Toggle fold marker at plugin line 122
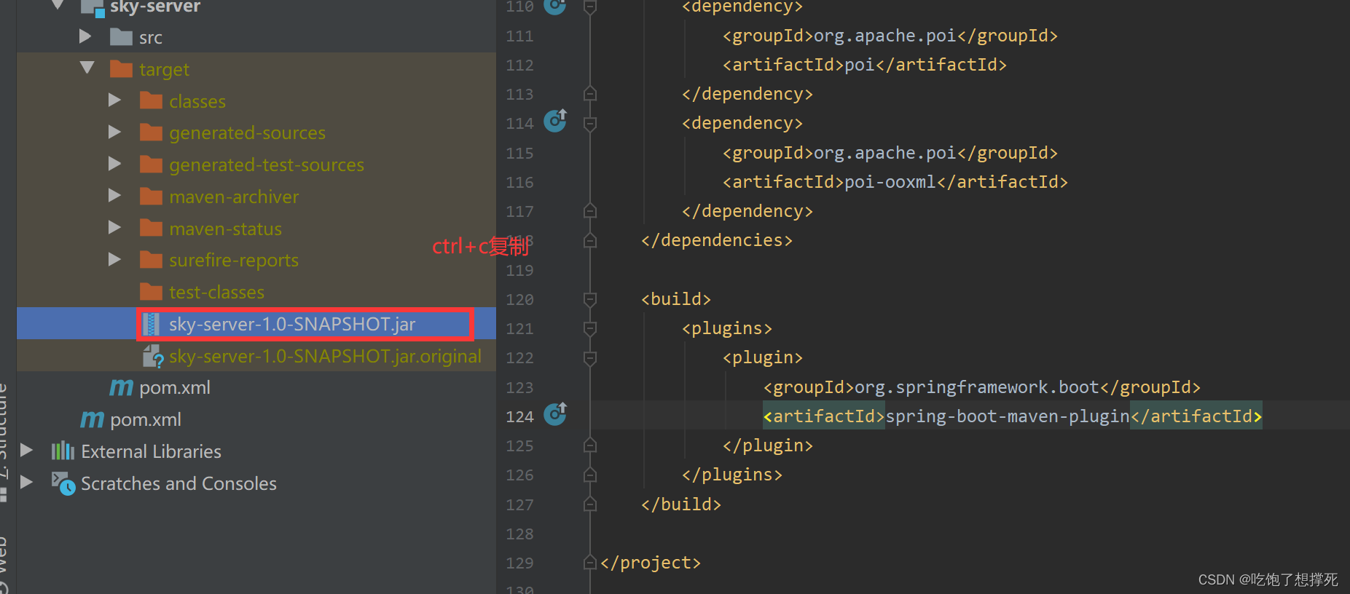The image size is (1350, 594). [x=590, y=357]
